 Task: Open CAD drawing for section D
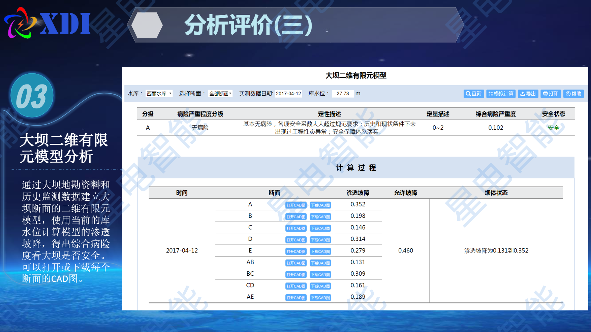[296, 240]
